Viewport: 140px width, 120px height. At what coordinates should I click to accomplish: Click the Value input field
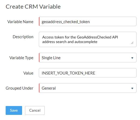click(87, 73)
